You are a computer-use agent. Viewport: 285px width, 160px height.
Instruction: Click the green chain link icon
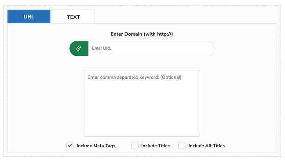(79, 48)
